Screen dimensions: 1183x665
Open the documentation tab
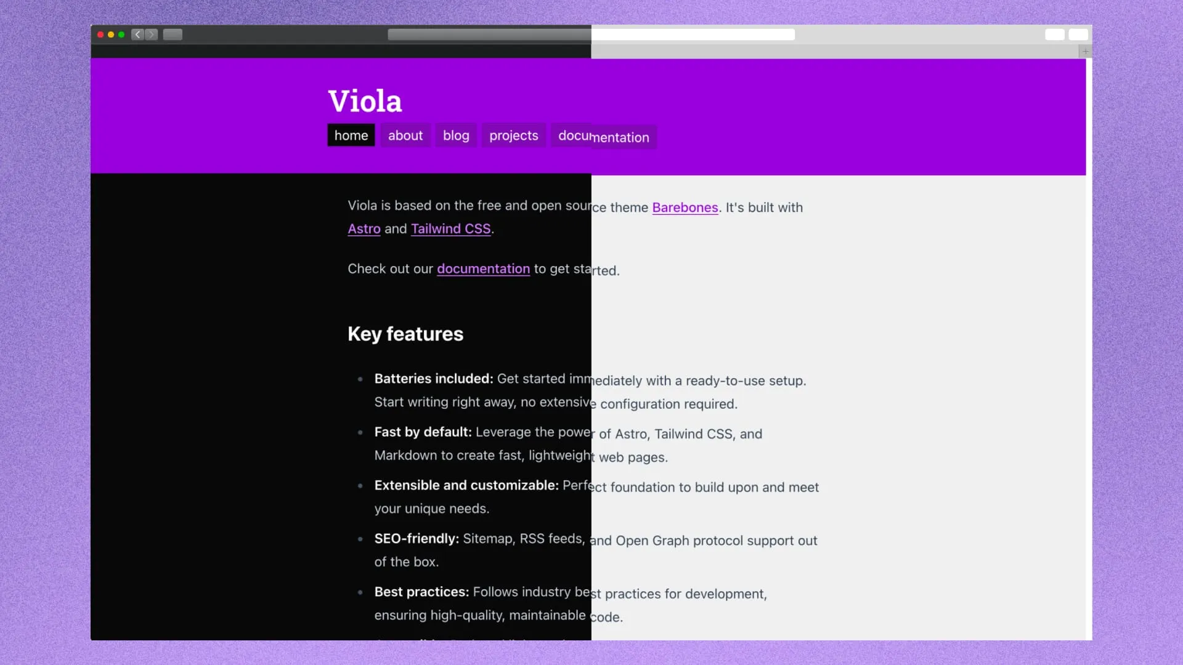(x=604, y=135)
